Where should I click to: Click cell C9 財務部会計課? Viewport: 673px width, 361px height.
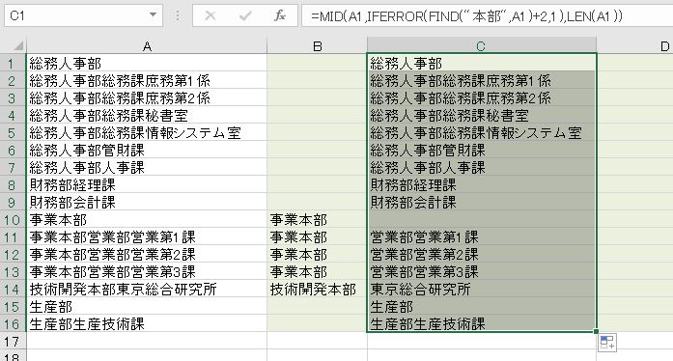[x=482, y=202]
